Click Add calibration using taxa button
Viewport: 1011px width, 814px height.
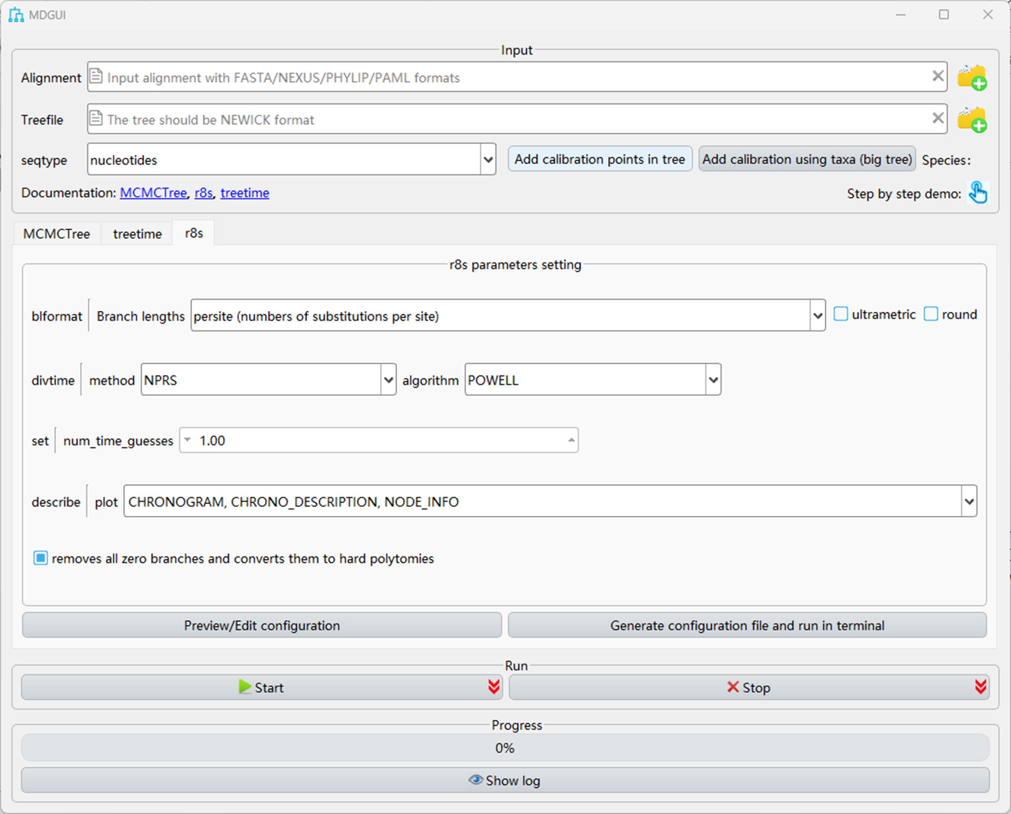pos(807,159)
